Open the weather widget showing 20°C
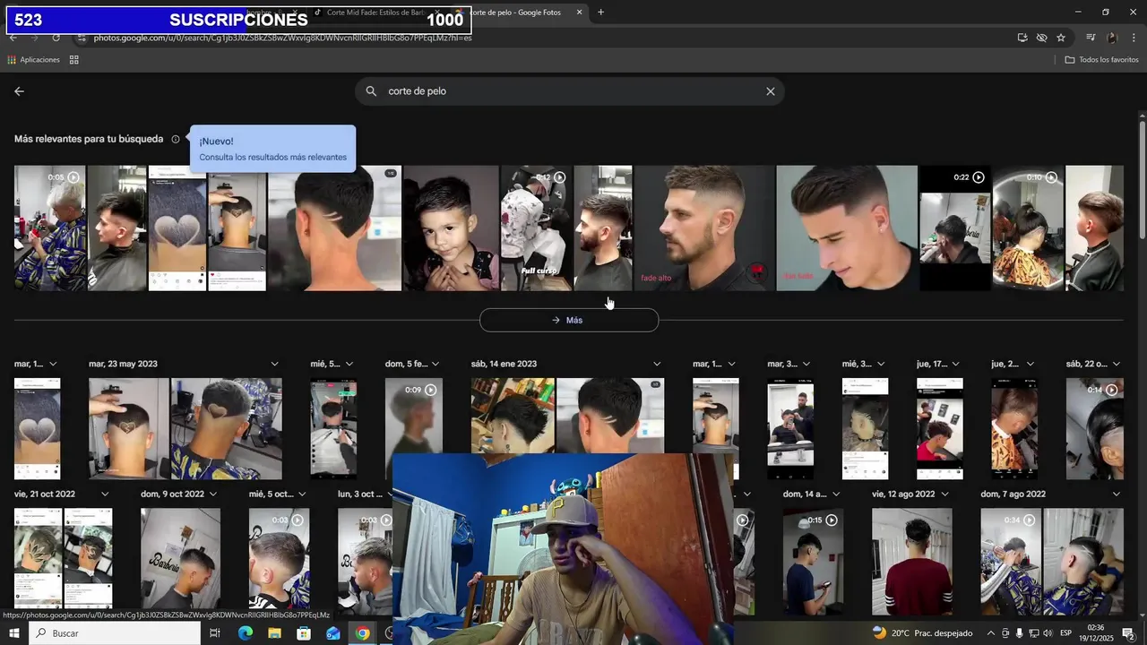 click(923, 633)
